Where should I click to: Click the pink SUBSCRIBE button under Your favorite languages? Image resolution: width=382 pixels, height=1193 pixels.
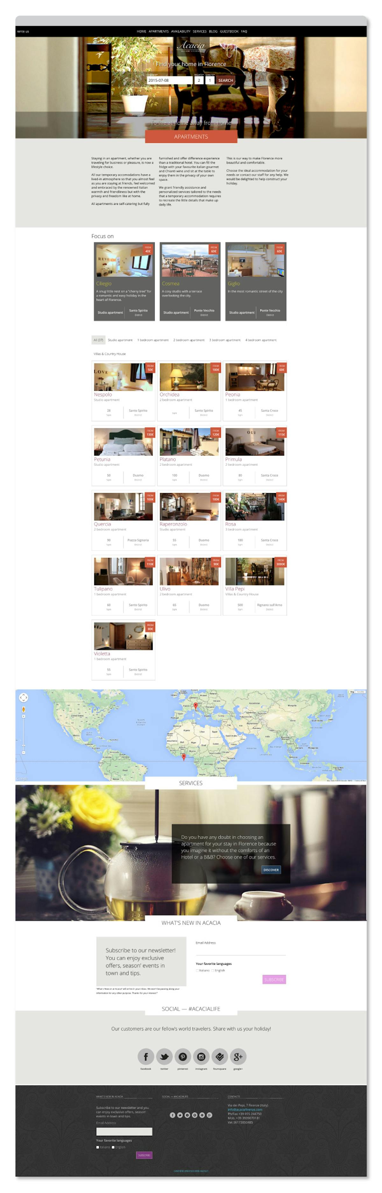coord(274,979)
